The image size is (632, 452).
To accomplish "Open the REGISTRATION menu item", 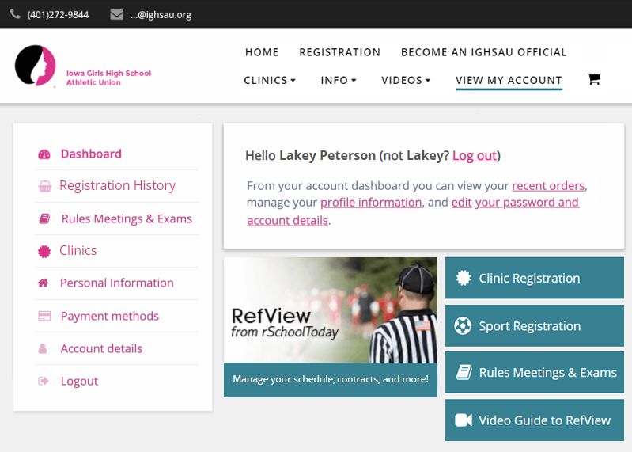I will [340, 52].
